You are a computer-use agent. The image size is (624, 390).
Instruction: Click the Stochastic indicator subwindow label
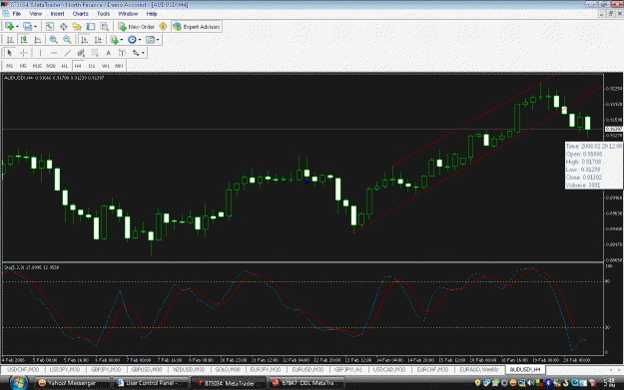(x=32, y=267)
